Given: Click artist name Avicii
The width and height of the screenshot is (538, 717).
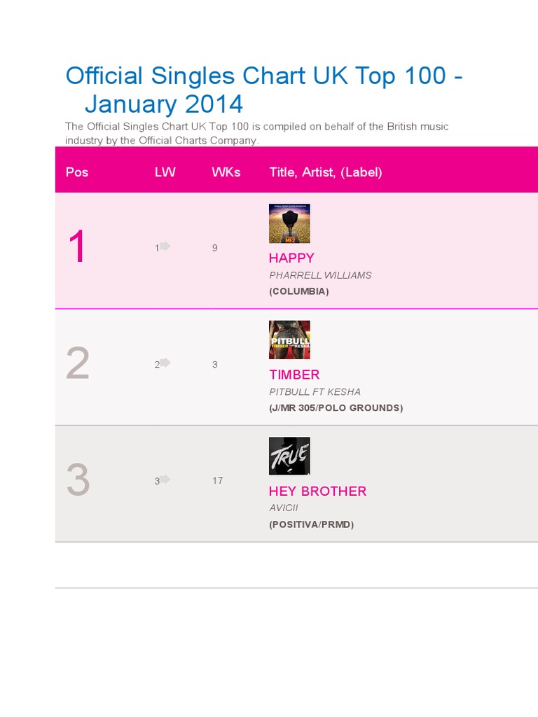Looking at the screenshot, I should coord(284,508).
